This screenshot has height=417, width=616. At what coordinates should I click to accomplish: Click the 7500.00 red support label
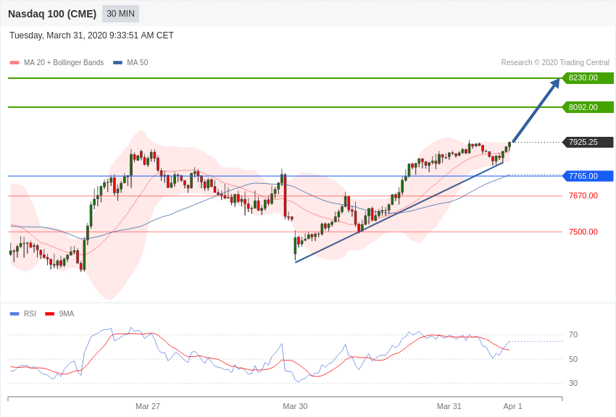tap(583, 232)
